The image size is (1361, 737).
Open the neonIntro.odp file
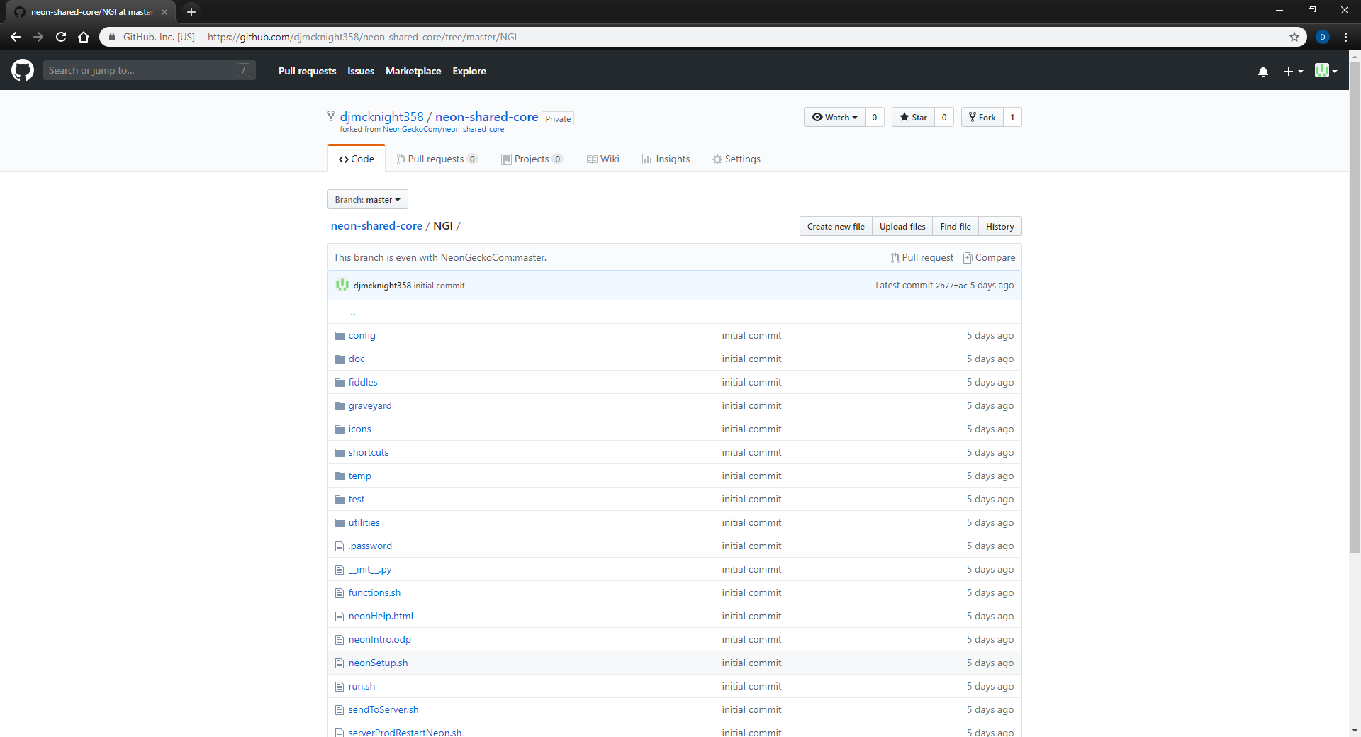pyautogui.click(x=380, y=640)
